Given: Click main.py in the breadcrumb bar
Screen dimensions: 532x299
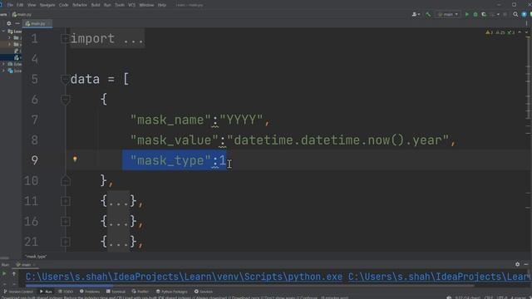Looking at the screenshot, I should click(x=22, y=15).
